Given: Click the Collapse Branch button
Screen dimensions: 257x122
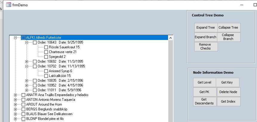Looking at the screenshot, I should click(229, 37).
